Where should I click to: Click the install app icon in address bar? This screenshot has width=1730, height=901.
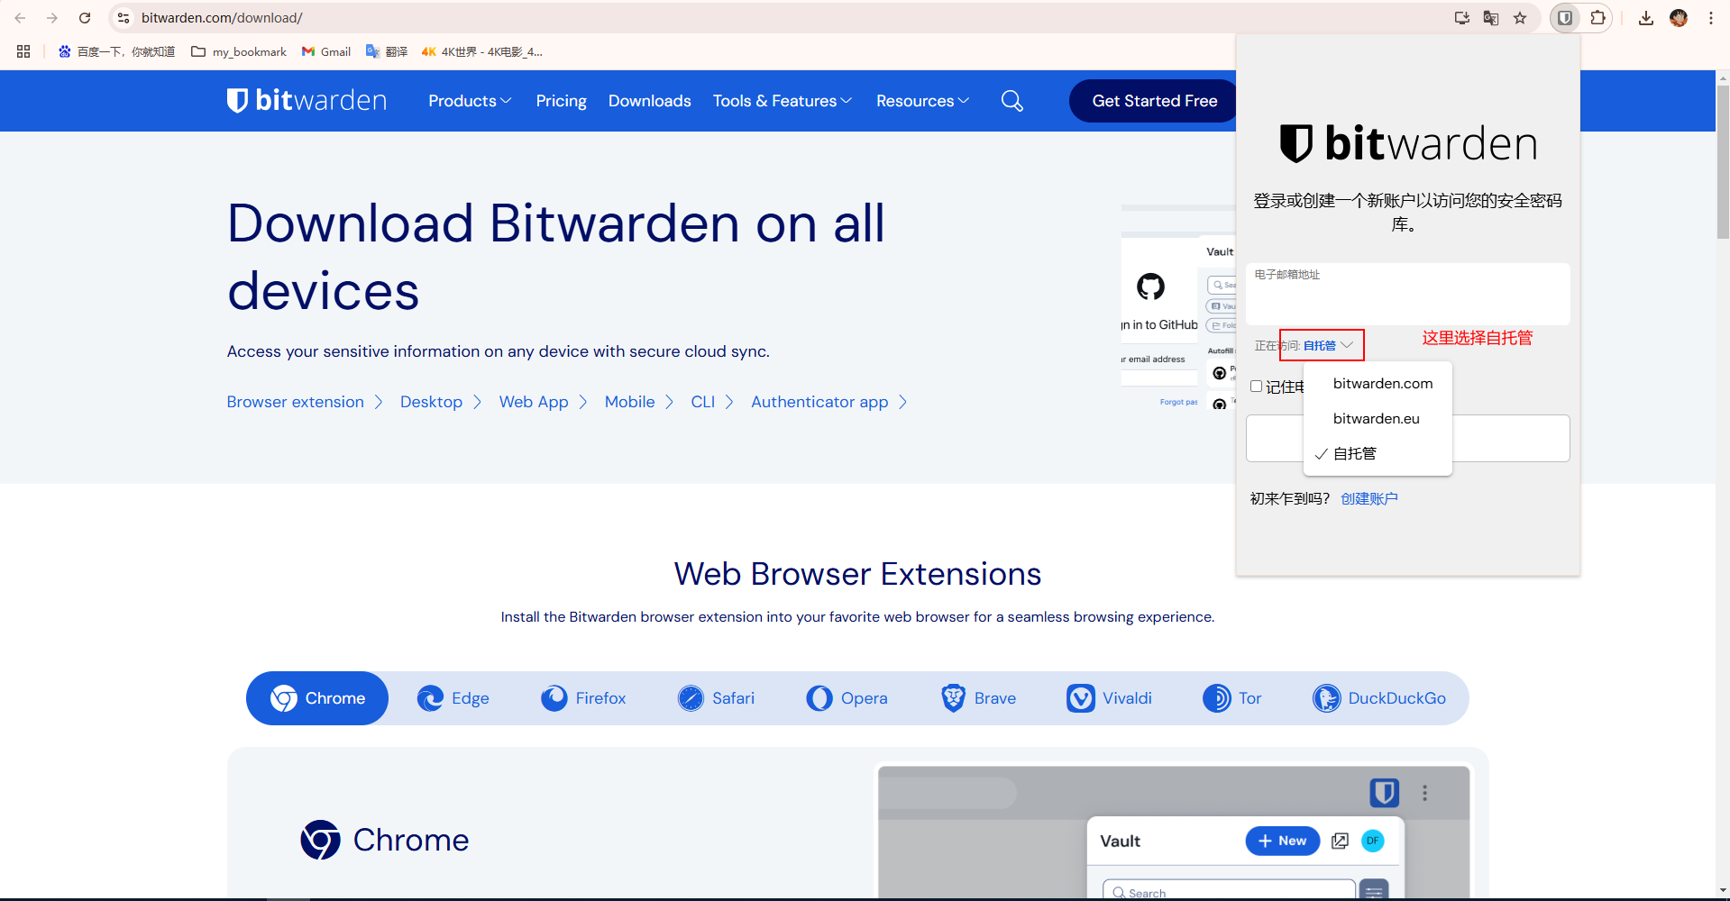tap(1462, 18)
